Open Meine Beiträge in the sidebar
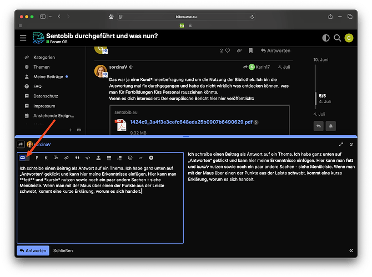372x277 pixels. tap(48, 77)
